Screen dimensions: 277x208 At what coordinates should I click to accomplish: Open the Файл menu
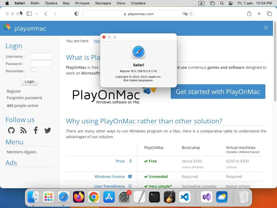(x=35, y=3)
